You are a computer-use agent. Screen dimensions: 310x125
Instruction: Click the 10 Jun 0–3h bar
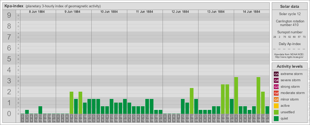click(94, 106)
